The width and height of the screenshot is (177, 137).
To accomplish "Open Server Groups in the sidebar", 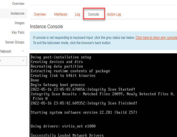I will coord(15,42).
